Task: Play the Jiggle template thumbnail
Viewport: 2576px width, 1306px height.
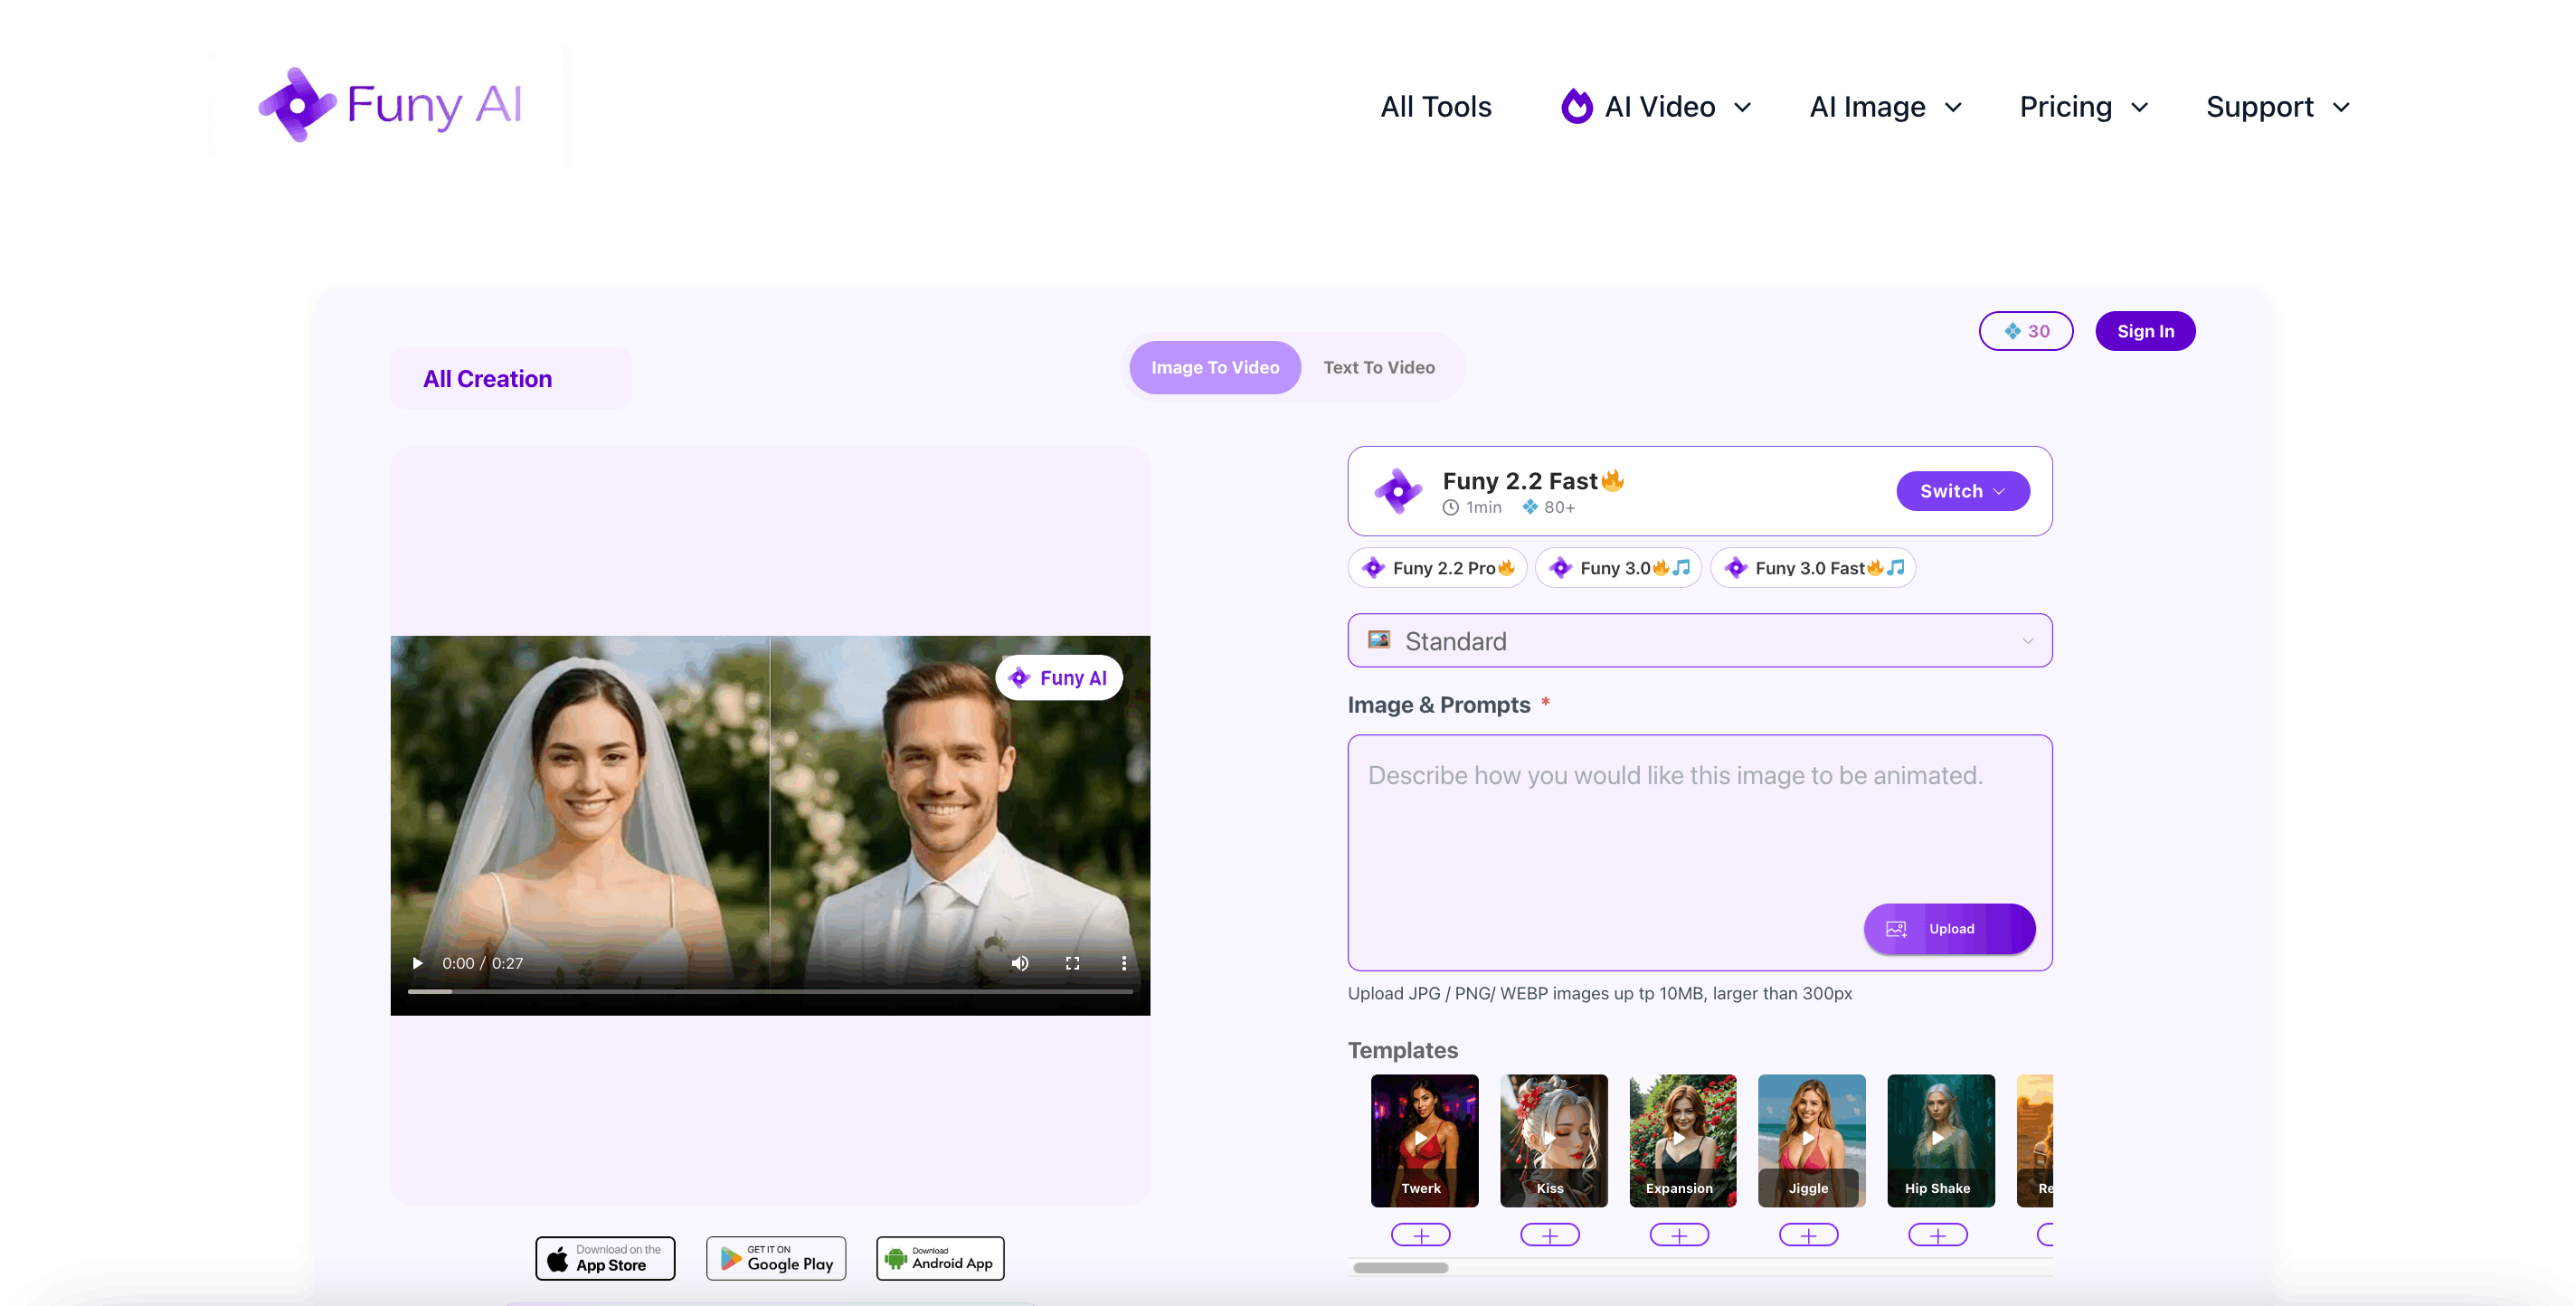Action: 1812,1141
